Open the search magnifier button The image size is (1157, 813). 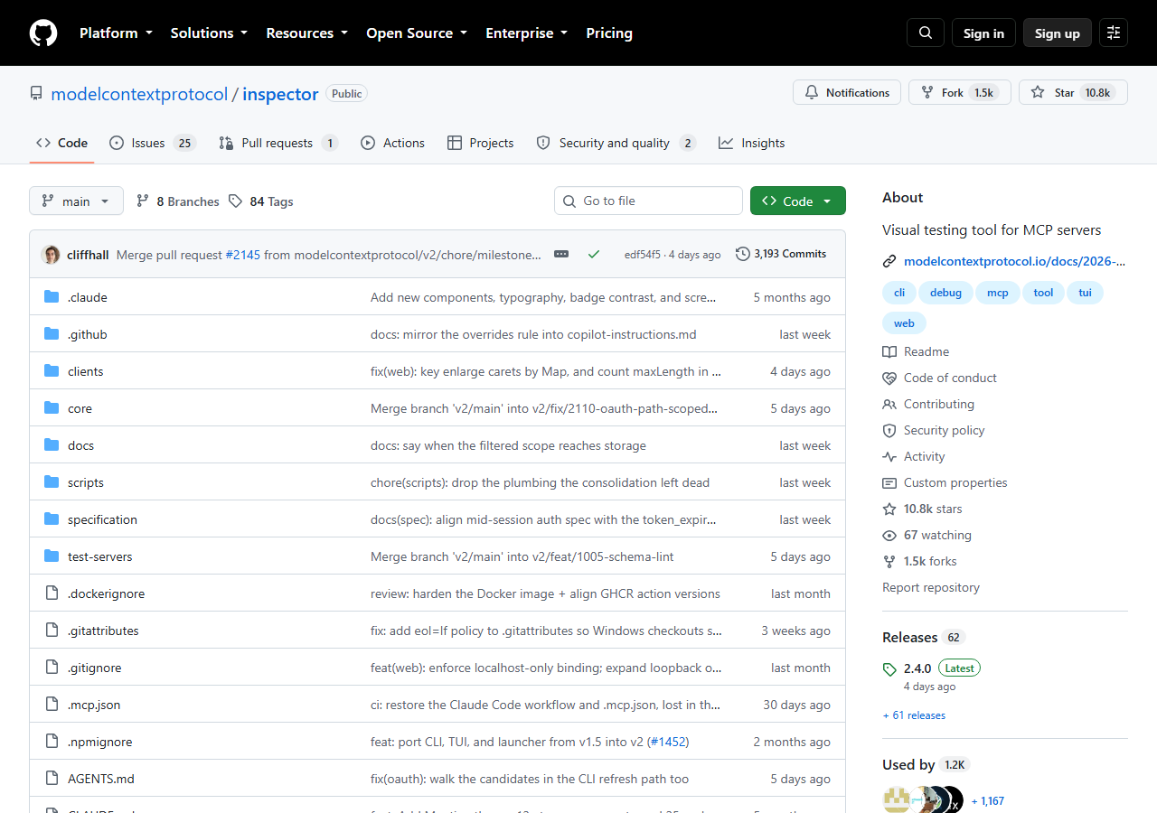click(x=926, y=33)
